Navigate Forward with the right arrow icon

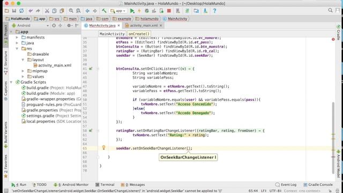[95, 11]
